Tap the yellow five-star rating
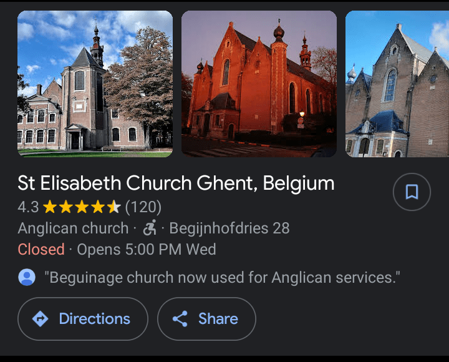 click(81, 207)
